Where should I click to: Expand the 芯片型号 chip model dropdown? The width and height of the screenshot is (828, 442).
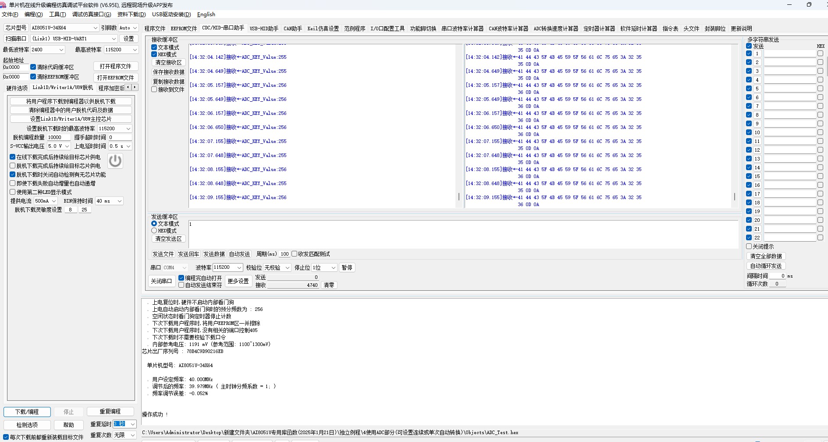pos(96,28)
